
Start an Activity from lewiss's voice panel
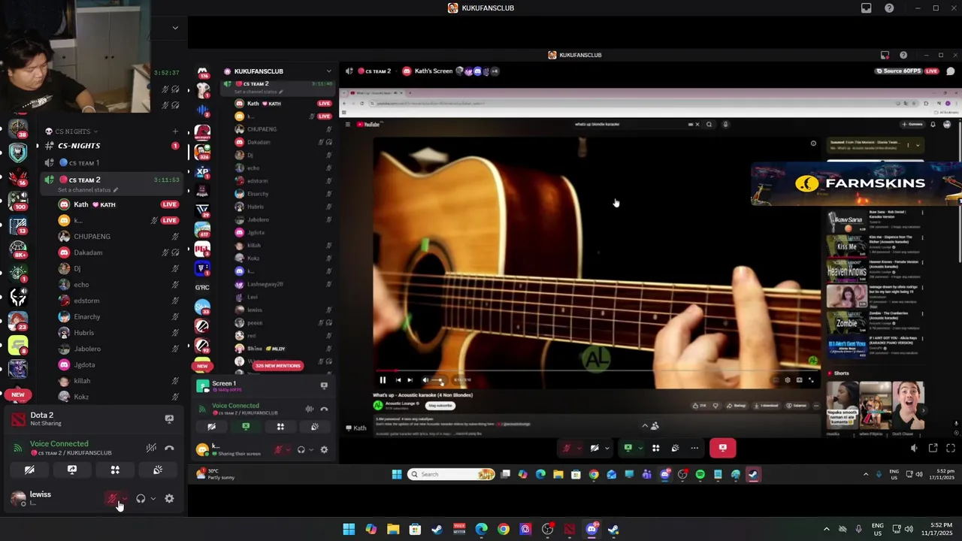[x=115, y=470]
